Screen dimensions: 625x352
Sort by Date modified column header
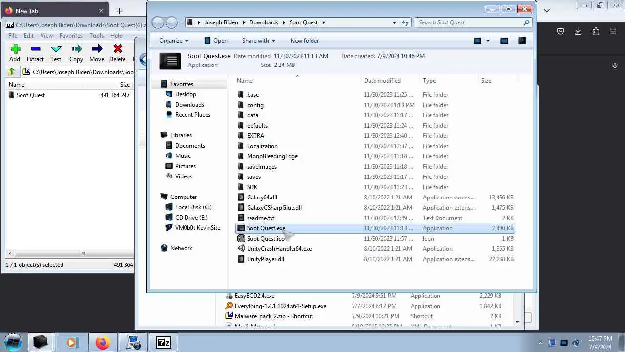(x=382, y=81)
